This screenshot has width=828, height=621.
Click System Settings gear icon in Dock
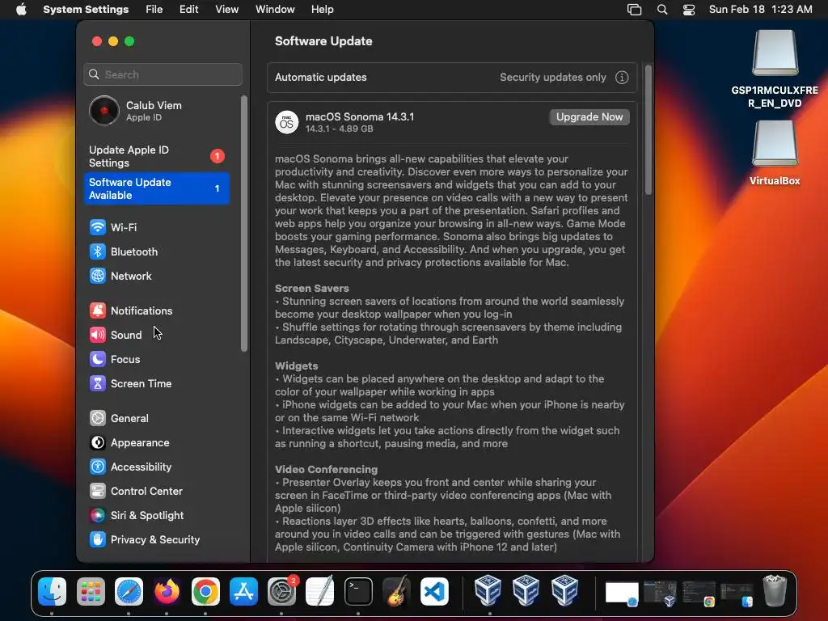click(282, 591)
